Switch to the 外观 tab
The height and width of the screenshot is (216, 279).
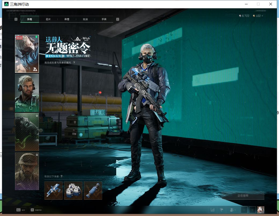[x=30, y=19]
